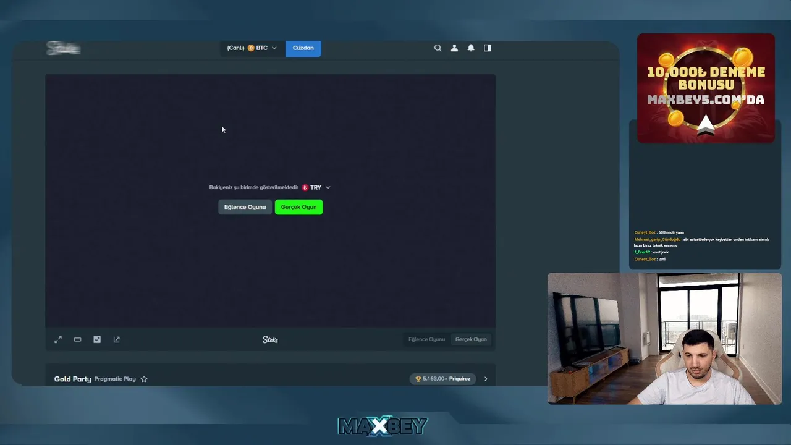Open the 5.163,00× Priquiroz badge
Image resolution: width=791 pixels, height=445 pixels.
click(x=442, y=379)
